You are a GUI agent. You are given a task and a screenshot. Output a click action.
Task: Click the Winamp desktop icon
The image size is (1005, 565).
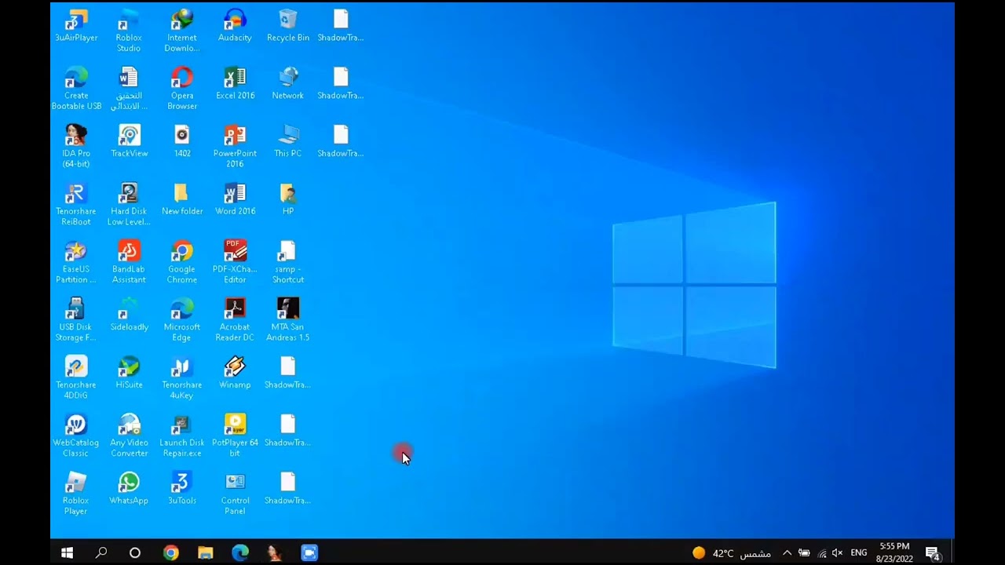(235, 374)
